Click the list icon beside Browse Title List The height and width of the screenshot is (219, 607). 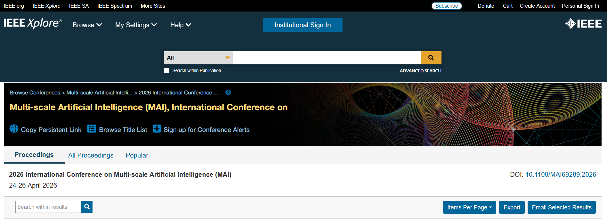[x=92, y=129]
